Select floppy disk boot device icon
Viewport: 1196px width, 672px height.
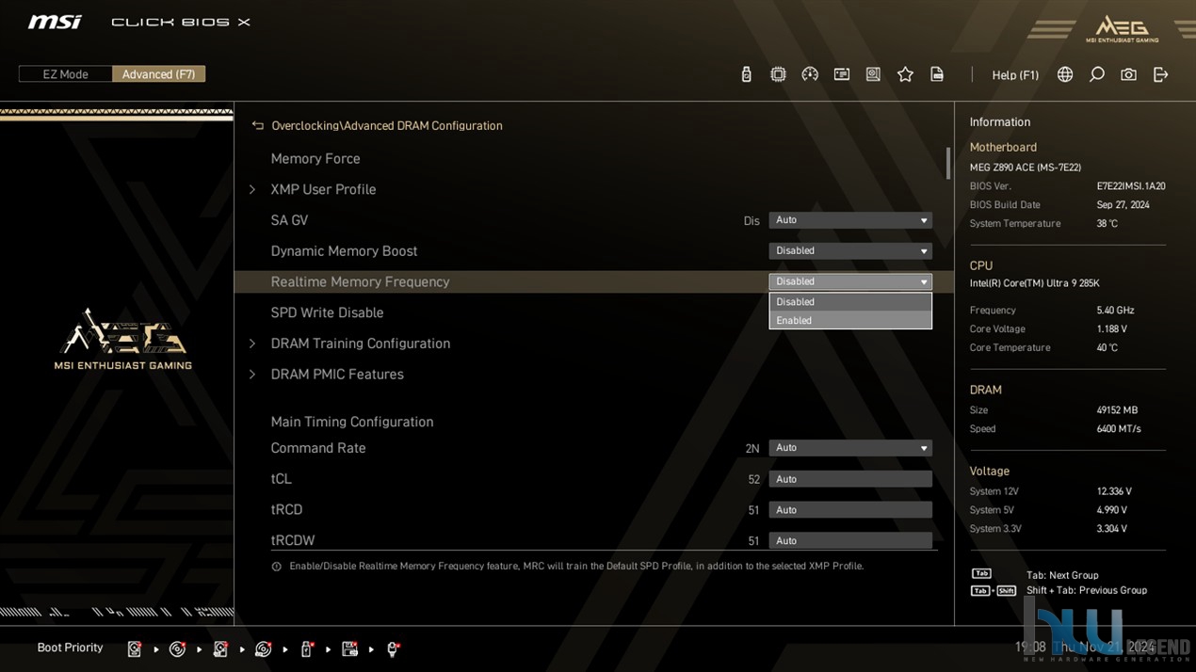point(349,648)
